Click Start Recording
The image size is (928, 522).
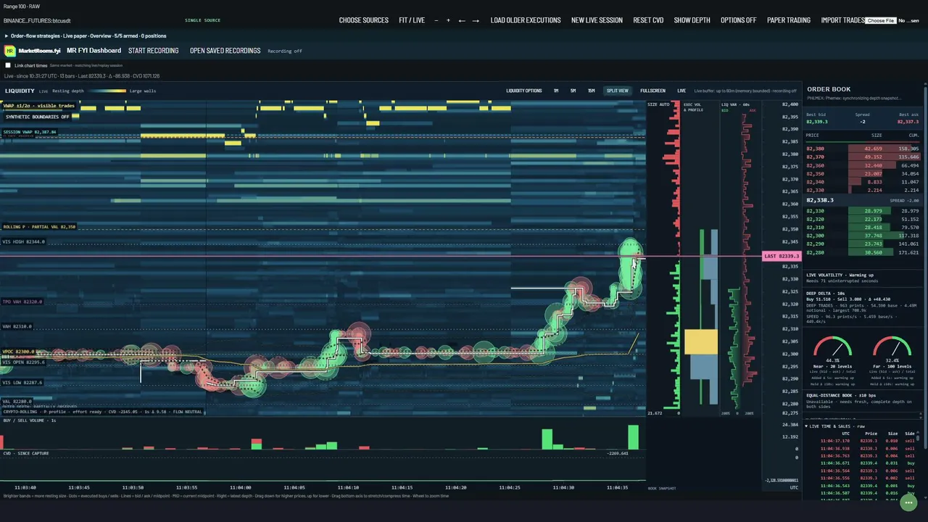click(154, 51)
